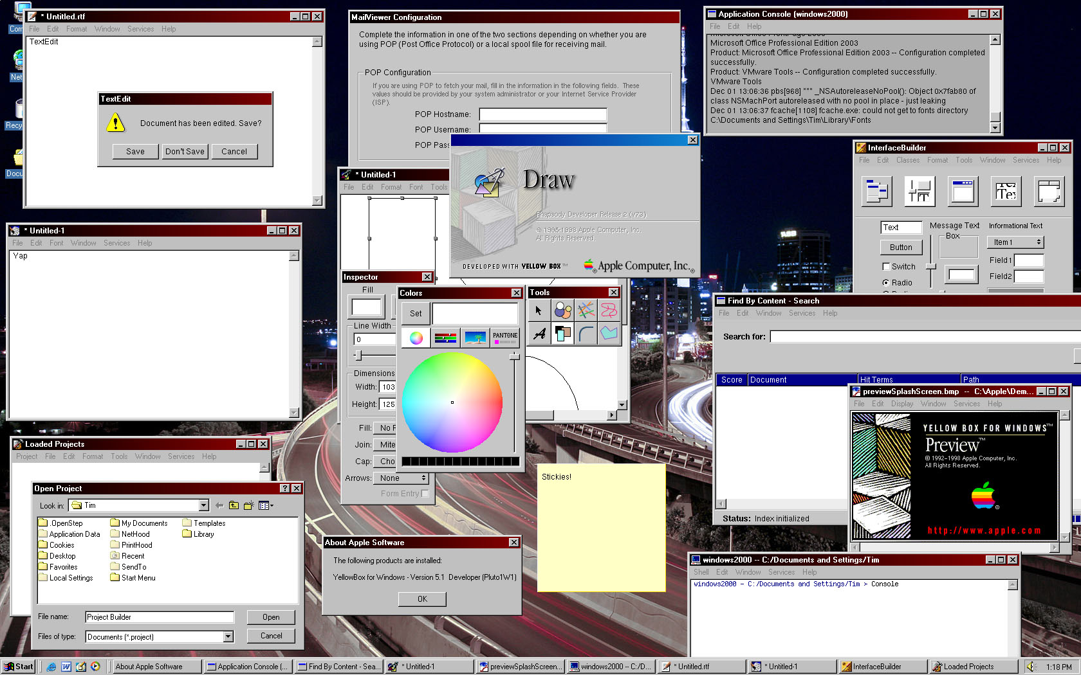Open Classes menu in InterfaceBuilder

[x=908, y=160]
